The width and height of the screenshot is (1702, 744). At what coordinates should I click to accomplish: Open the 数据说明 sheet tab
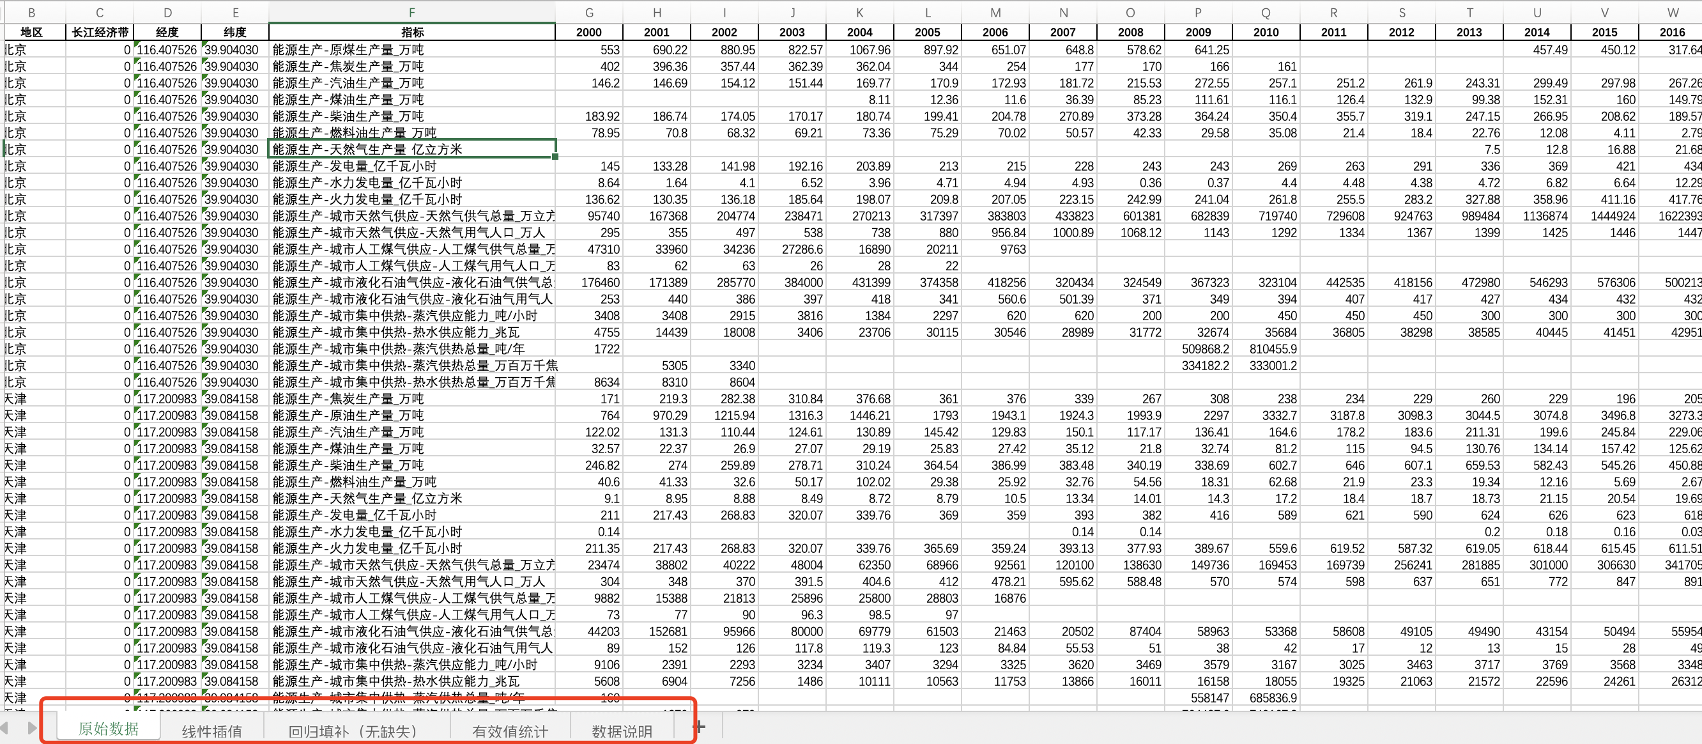coord(621,731)
